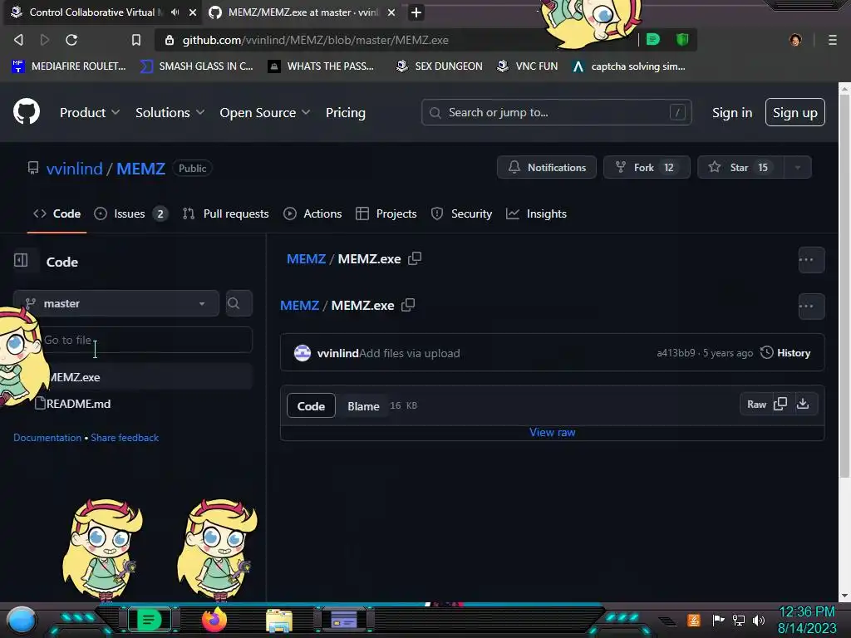Click the Sign up button

pyautogui.click(x=795, y=112)
